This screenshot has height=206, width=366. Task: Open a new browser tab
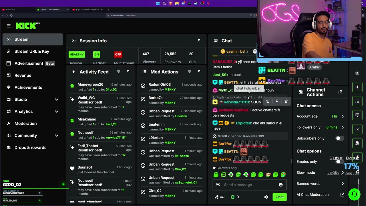tap(108, 10)
